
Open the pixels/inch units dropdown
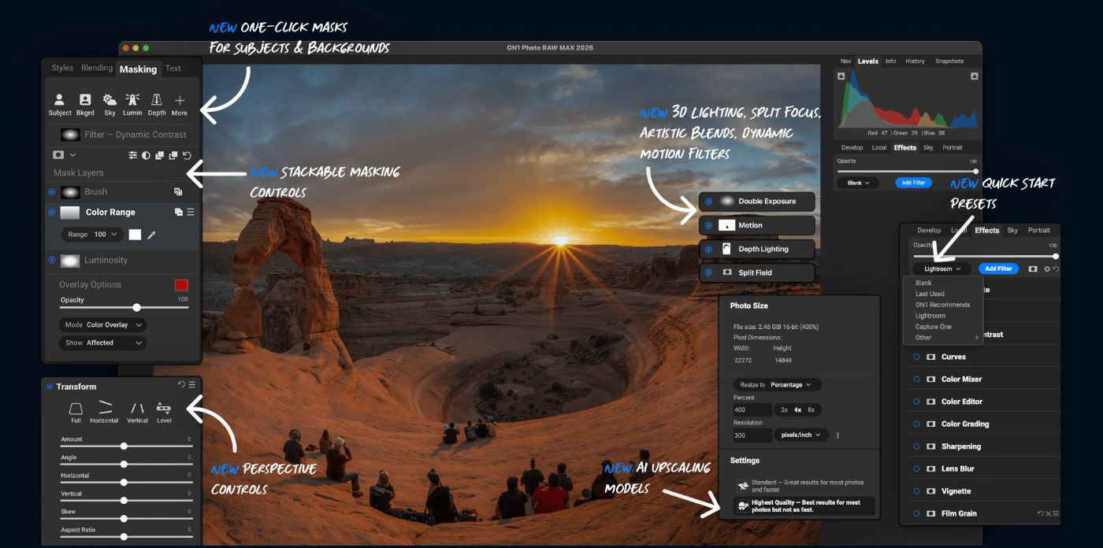[800, 435]
